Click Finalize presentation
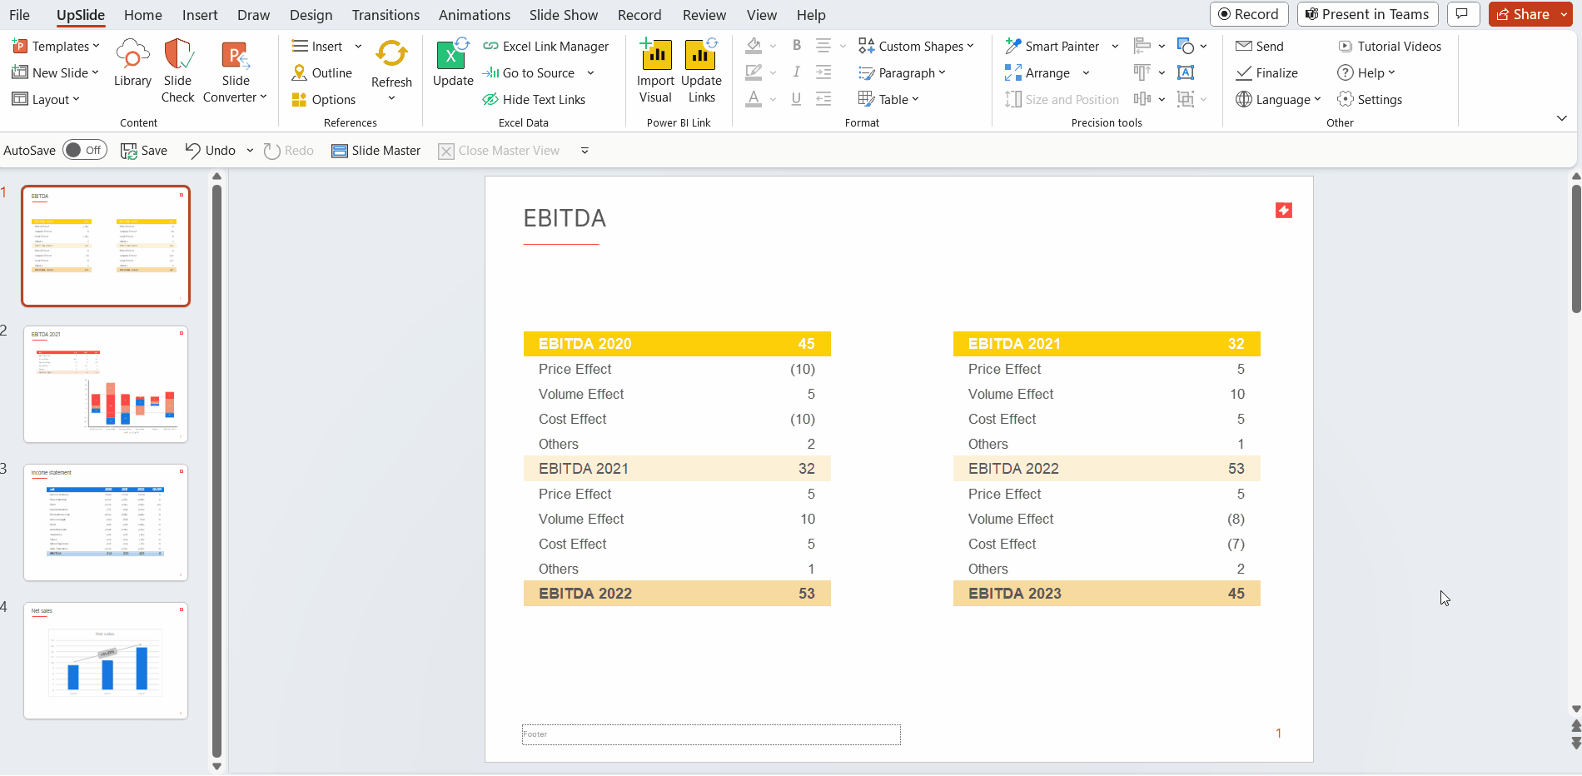The image size is (1582, 776). [1266, 73]
